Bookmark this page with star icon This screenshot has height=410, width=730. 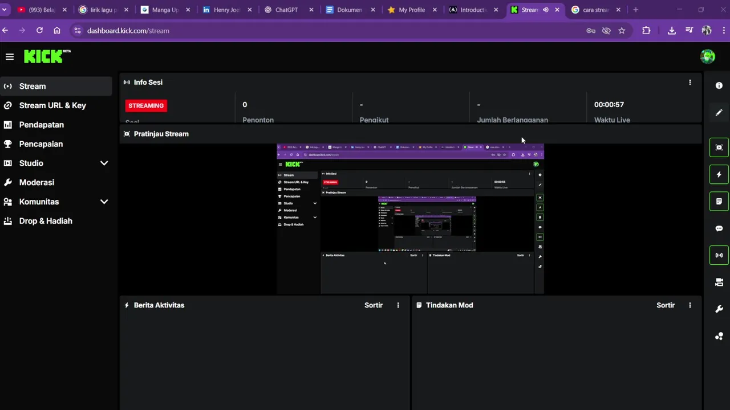(x=622, y=31)
